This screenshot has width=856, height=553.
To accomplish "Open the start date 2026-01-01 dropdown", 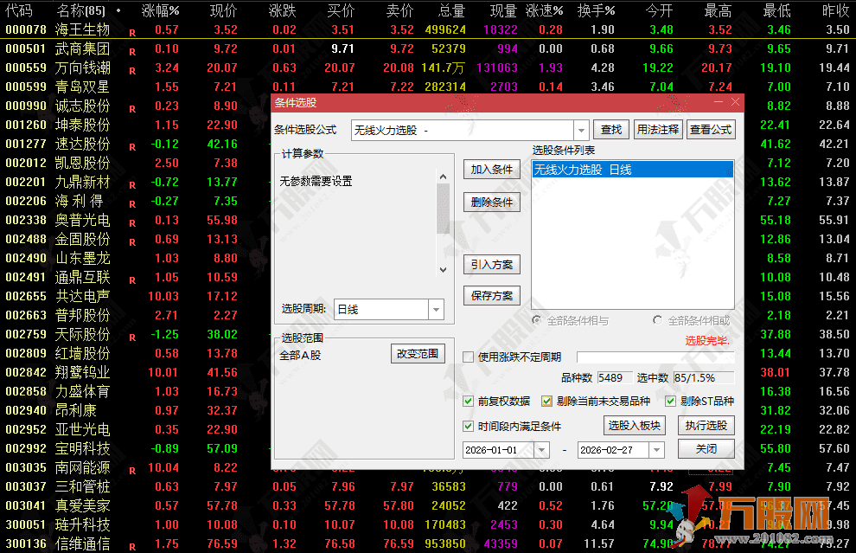I will click(541, 449).
